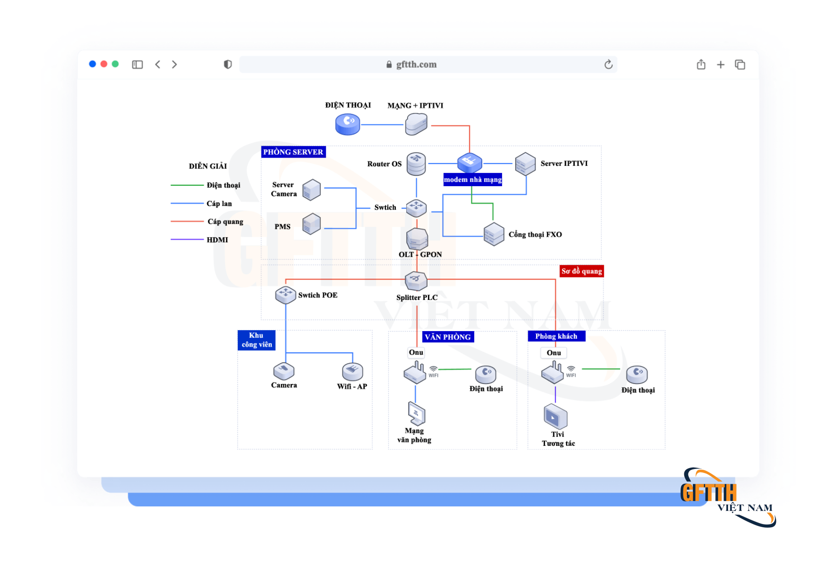This screenshot has width=823, height=562.
Task: Click the blue Cáp lan legend line
Action: 187,203
